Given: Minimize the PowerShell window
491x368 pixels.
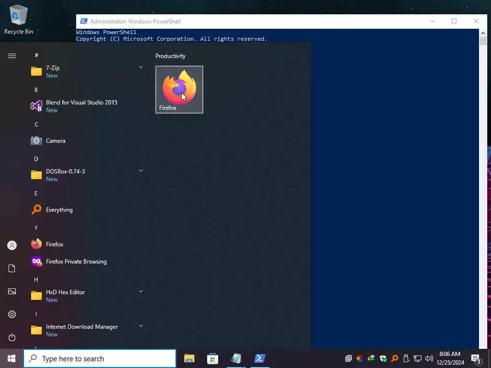Looking at the screenshot, I should pos(433,21).
